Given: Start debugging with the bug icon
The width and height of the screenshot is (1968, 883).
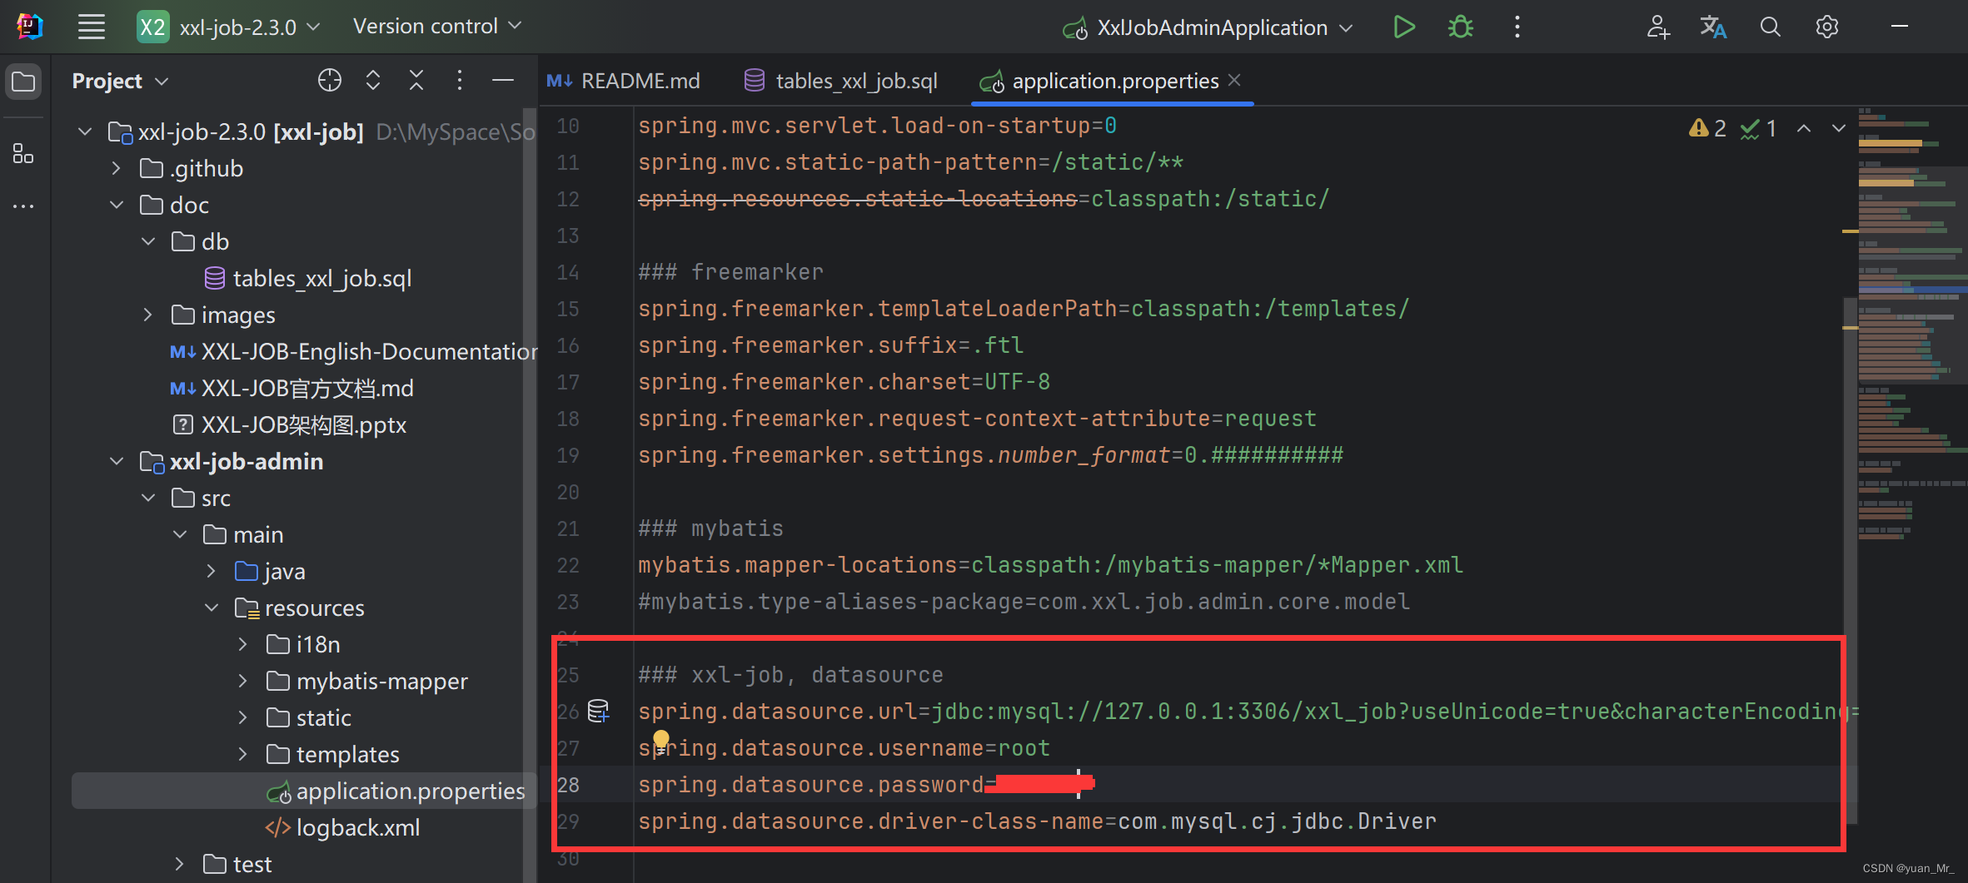Looking at the screenshot, I should tap(1461, 27).
